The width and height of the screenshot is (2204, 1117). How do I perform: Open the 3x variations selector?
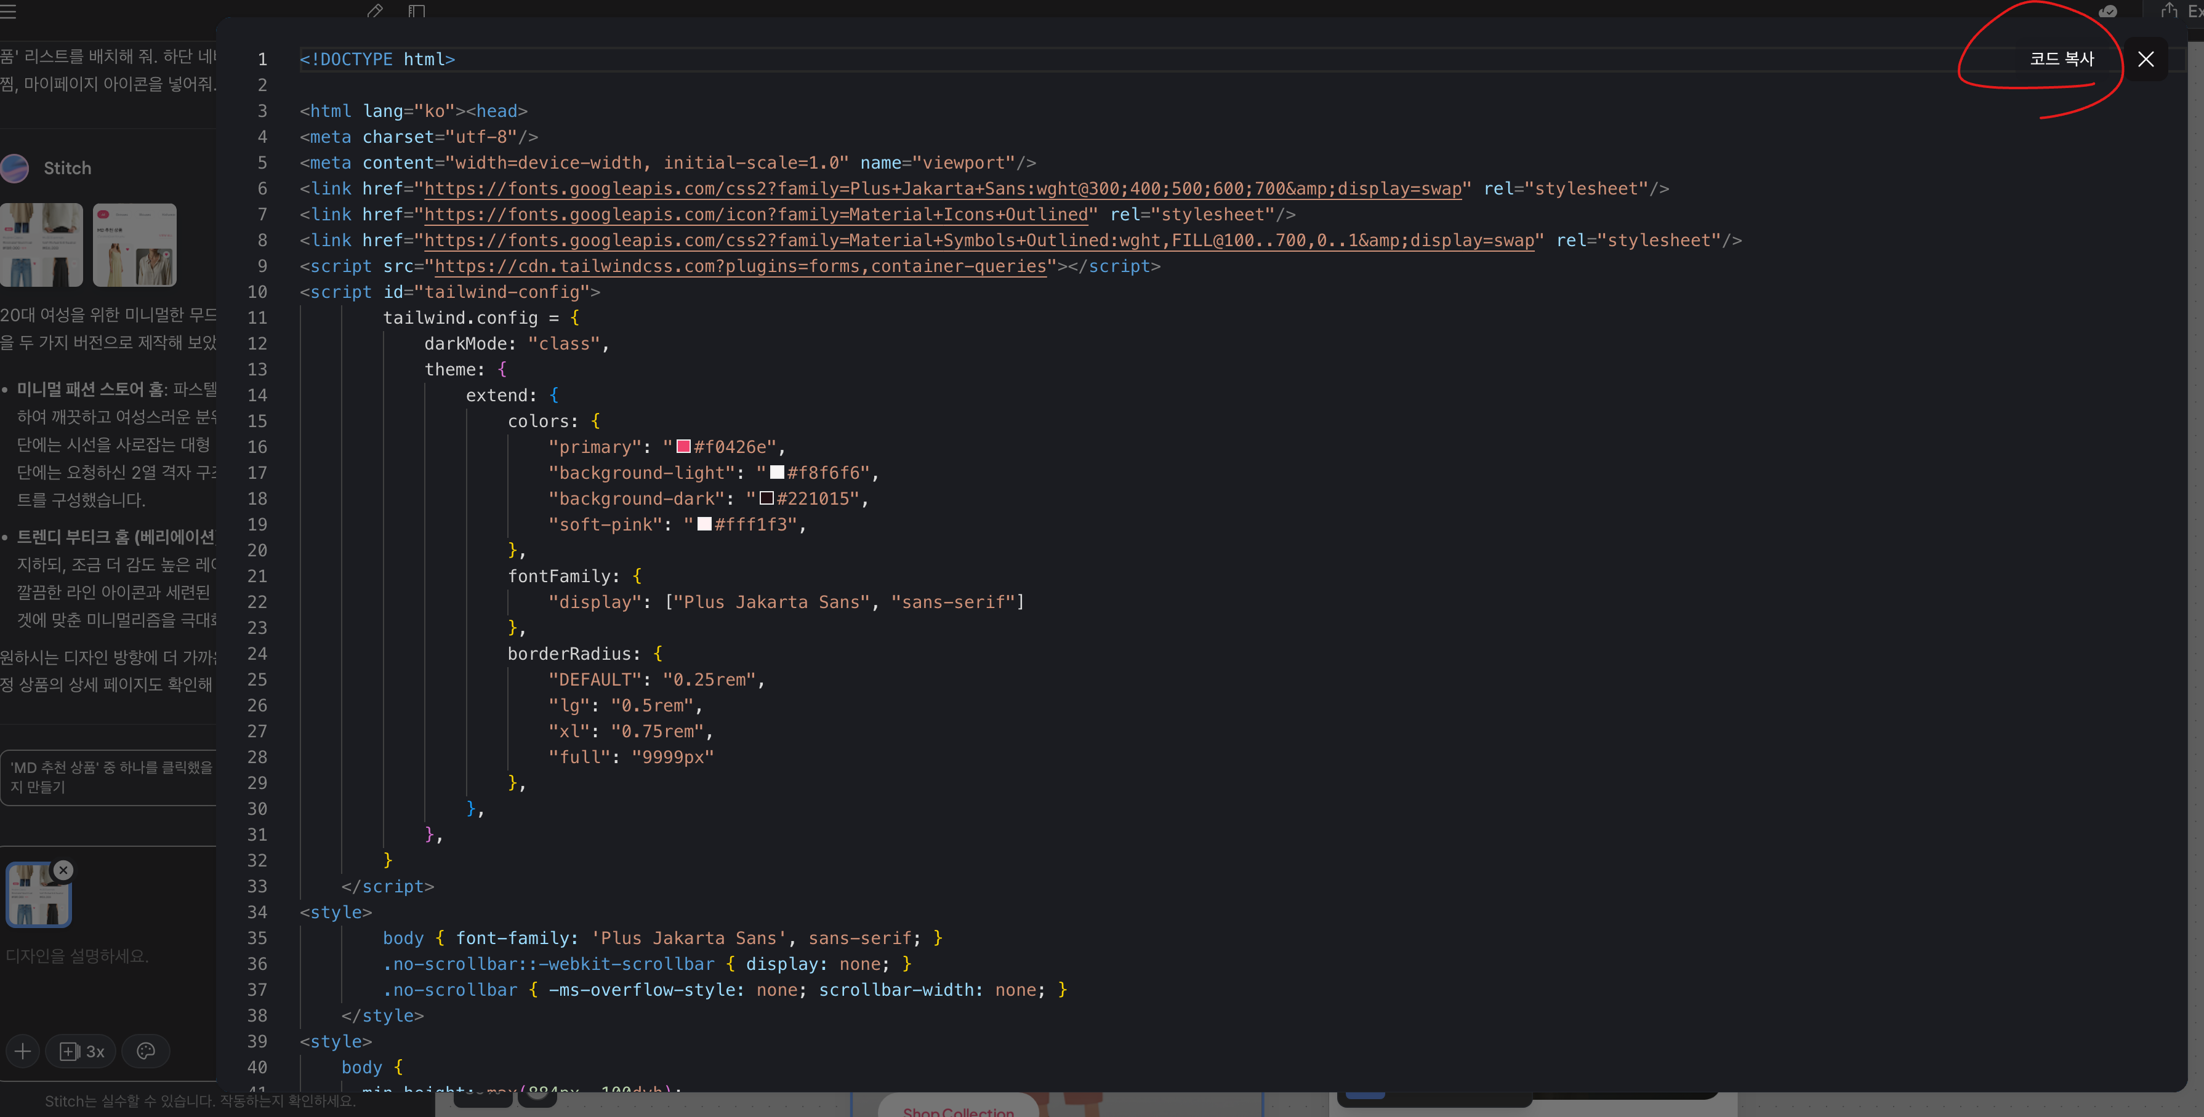coord(82,1051)
